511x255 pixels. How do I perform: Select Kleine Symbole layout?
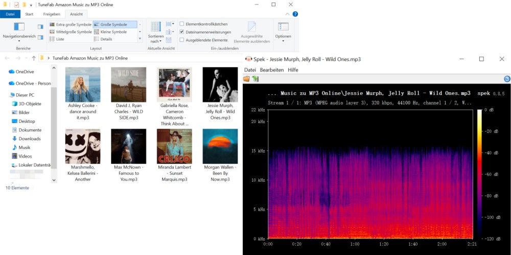(x=110, y=32)
